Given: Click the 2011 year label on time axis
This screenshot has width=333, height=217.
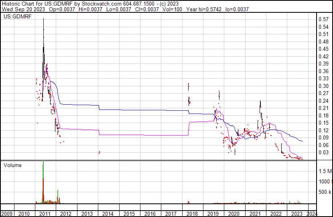Looking at the screenshot, I should point(45,214).
